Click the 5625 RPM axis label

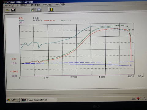pyautogui.click(x=102, y=77)
